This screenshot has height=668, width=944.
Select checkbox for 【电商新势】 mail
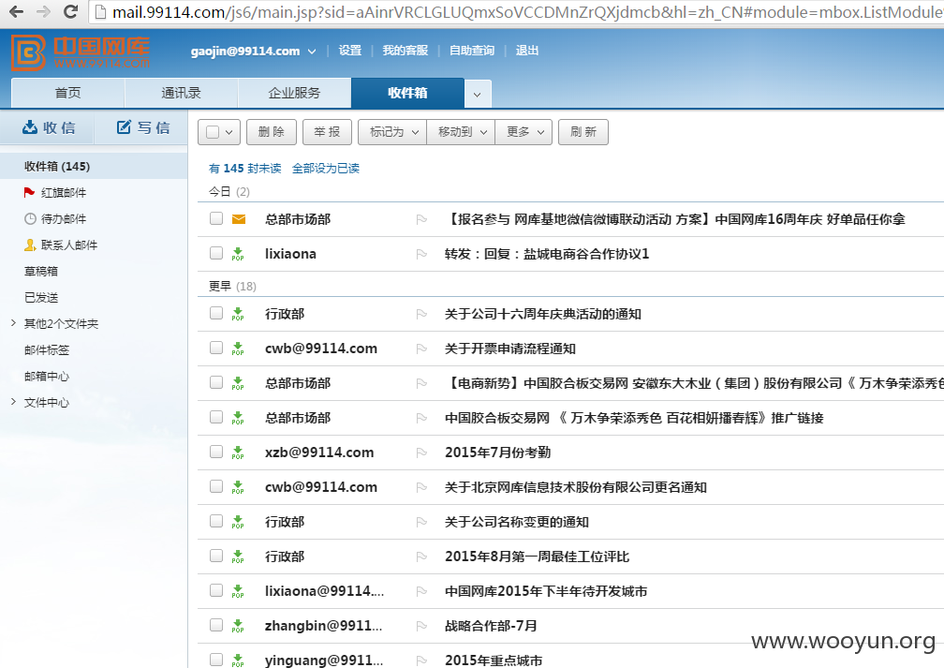(x=216, y=382)
